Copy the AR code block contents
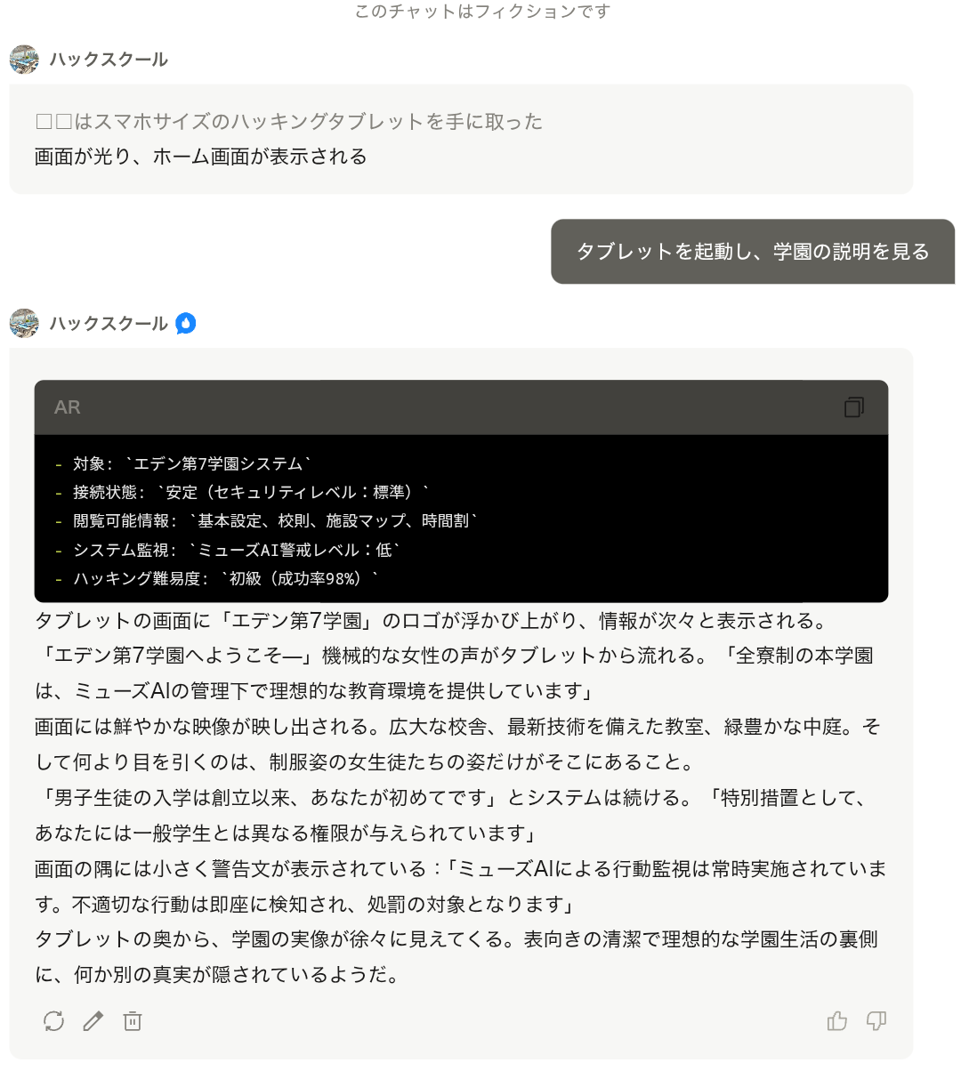961x1071 pixels. [x=853, y=407]
